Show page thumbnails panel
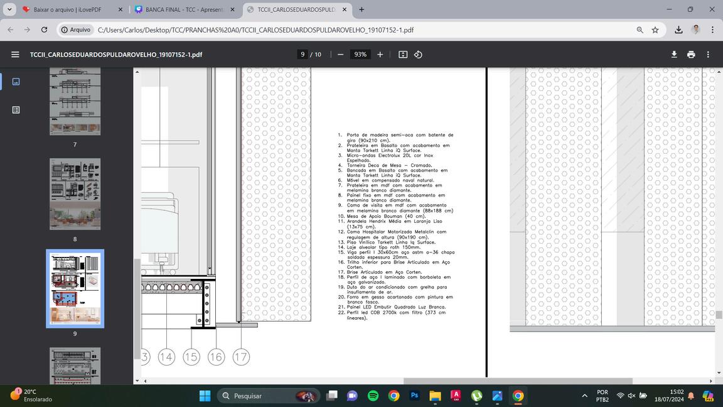The width and height of the screenshot is (723, 407). pos(16,82)
